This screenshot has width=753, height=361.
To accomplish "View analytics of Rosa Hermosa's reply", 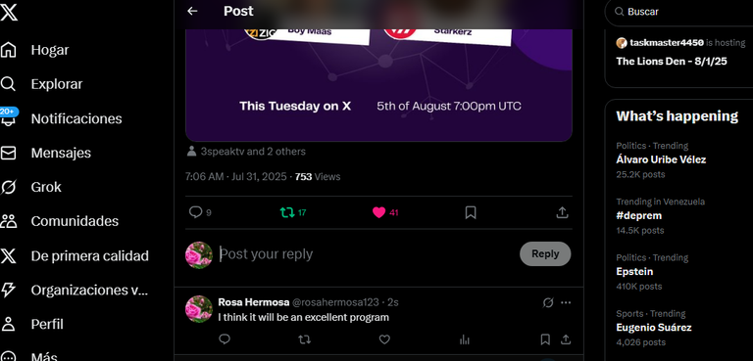I will click(465, 339).
